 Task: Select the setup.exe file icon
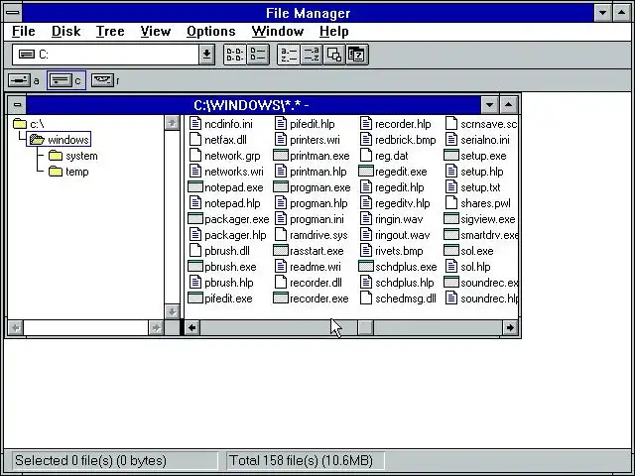click(x=451, y=156)
